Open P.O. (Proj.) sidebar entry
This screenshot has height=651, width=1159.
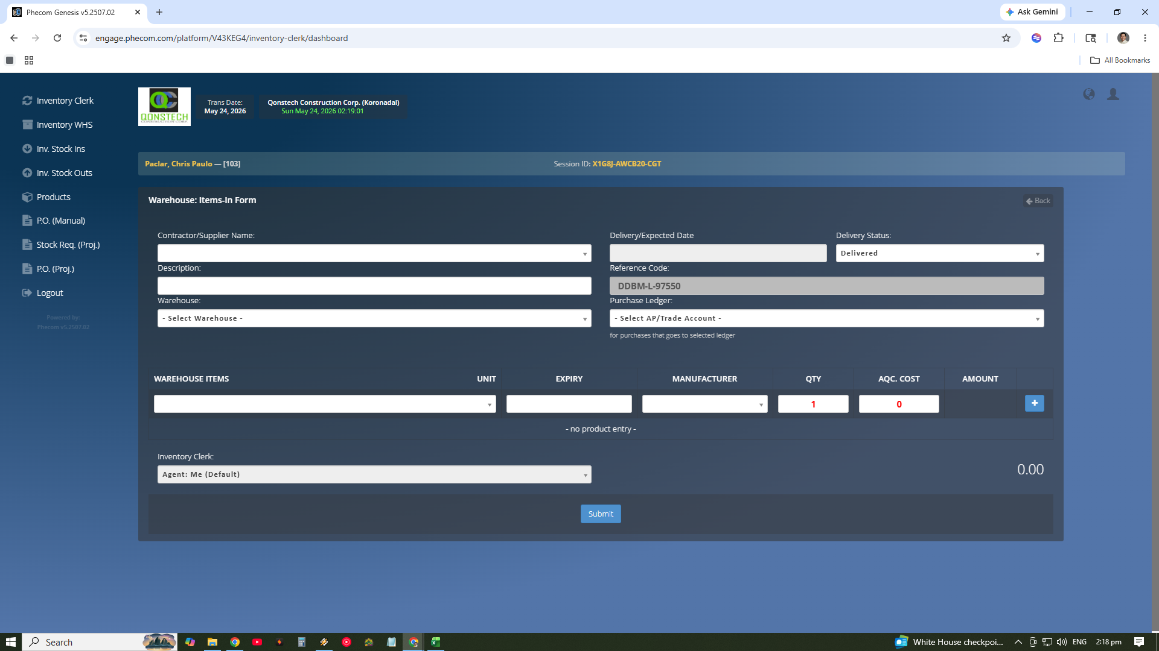click(48, 269)
